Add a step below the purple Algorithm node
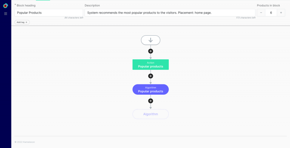Screen dimensions: 290x148 point(151,101)
